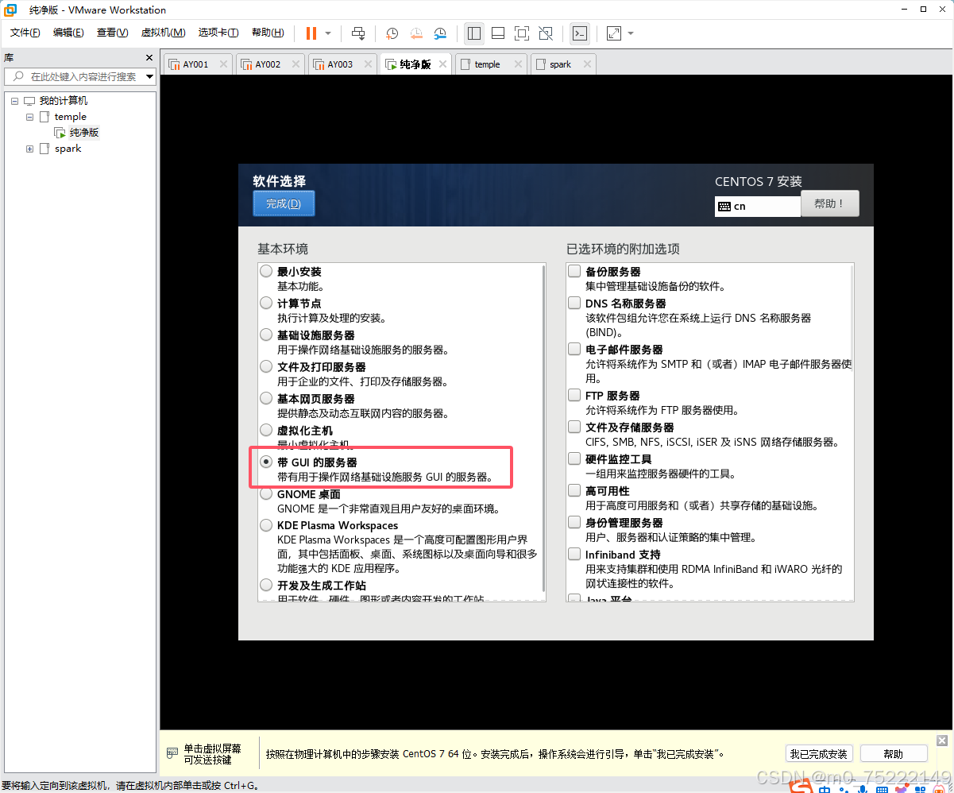The height and width of the screenshot is (793, 954).
Task: Click the console view toolbar icon
Action: 580,33
